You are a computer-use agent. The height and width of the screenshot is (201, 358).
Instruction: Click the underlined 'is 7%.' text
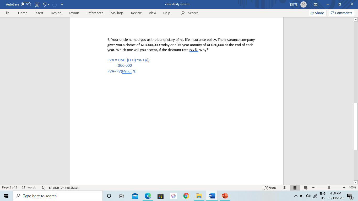click(x=194, y=50)
